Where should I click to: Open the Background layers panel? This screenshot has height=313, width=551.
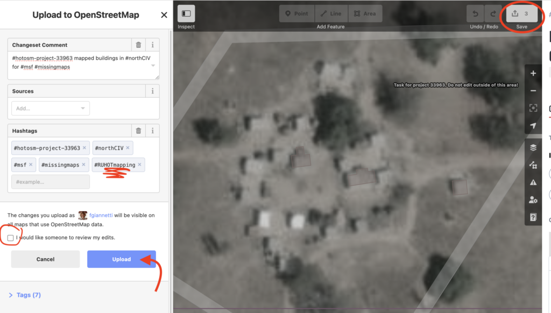533,147
